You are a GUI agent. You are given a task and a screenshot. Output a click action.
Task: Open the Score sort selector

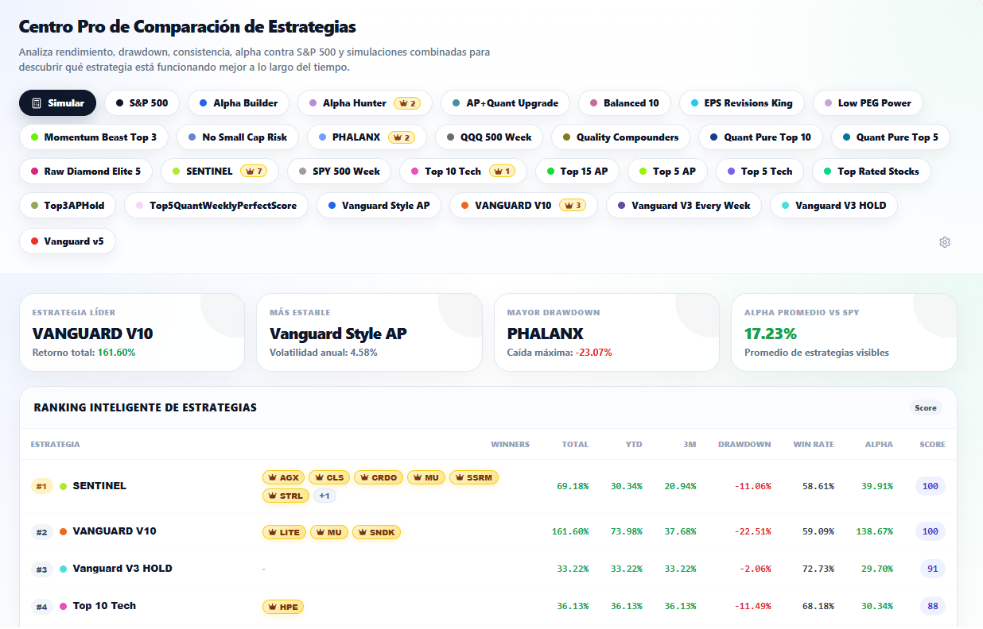coord(926,407)
